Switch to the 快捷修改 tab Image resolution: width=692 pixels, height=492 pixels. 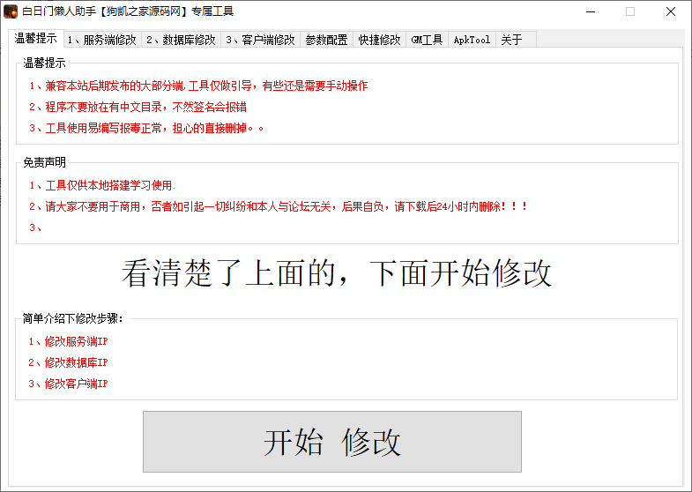(379, 40)
